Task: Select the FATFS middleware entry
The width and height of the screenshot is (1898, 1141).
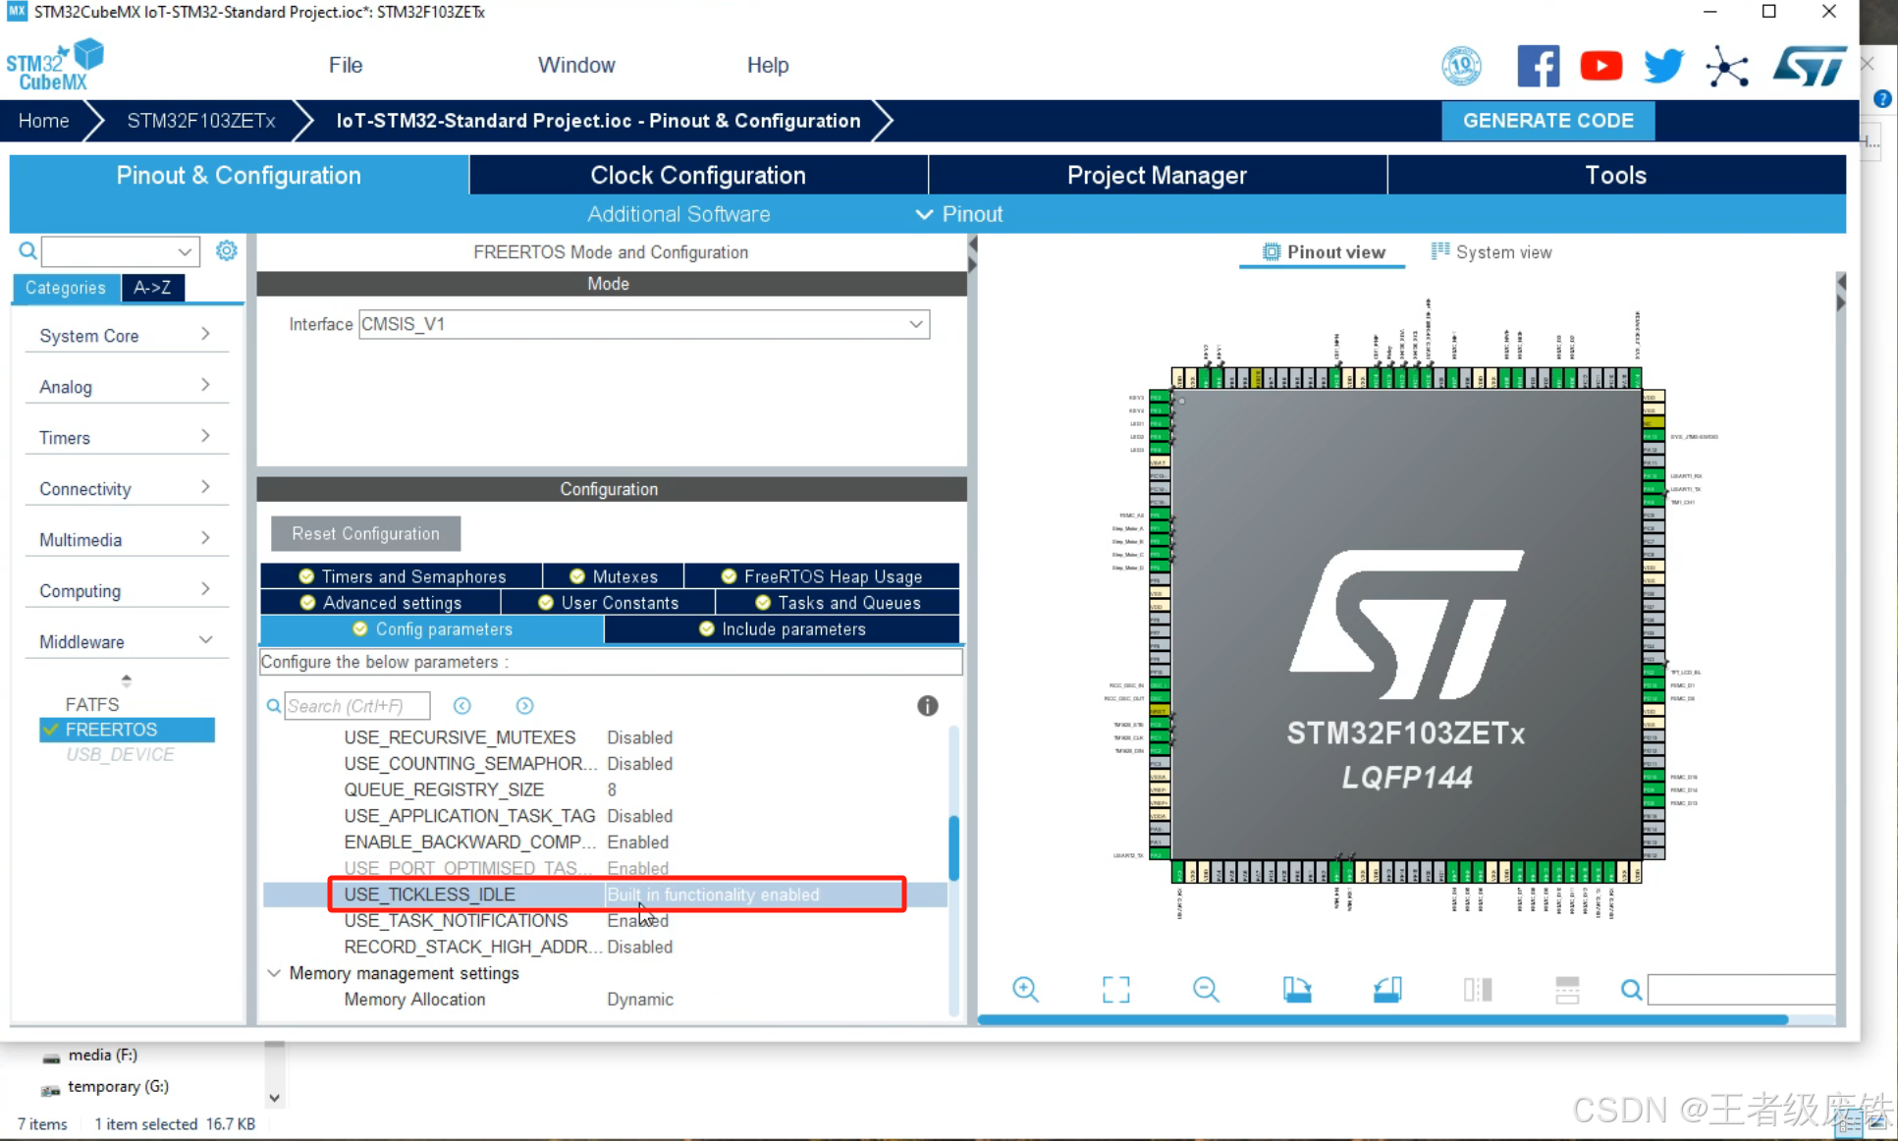Action: [x=91, y=704]
